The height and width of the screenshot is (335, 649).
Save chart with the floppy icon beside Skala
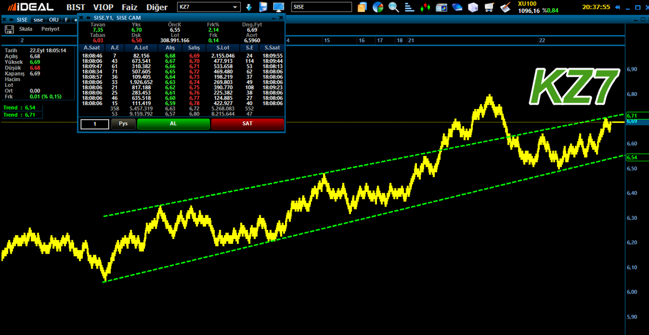pos(9,29)
